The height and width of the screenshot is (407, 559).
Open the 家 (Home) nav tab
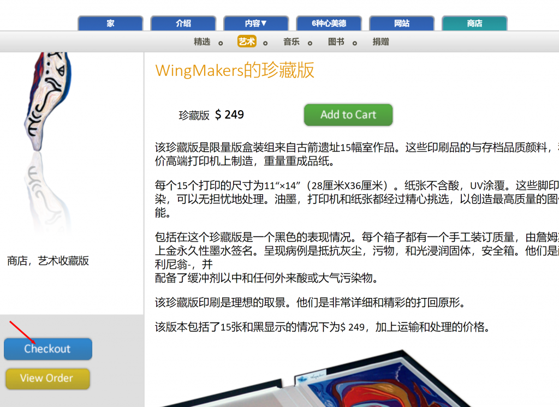pos(110,23)
